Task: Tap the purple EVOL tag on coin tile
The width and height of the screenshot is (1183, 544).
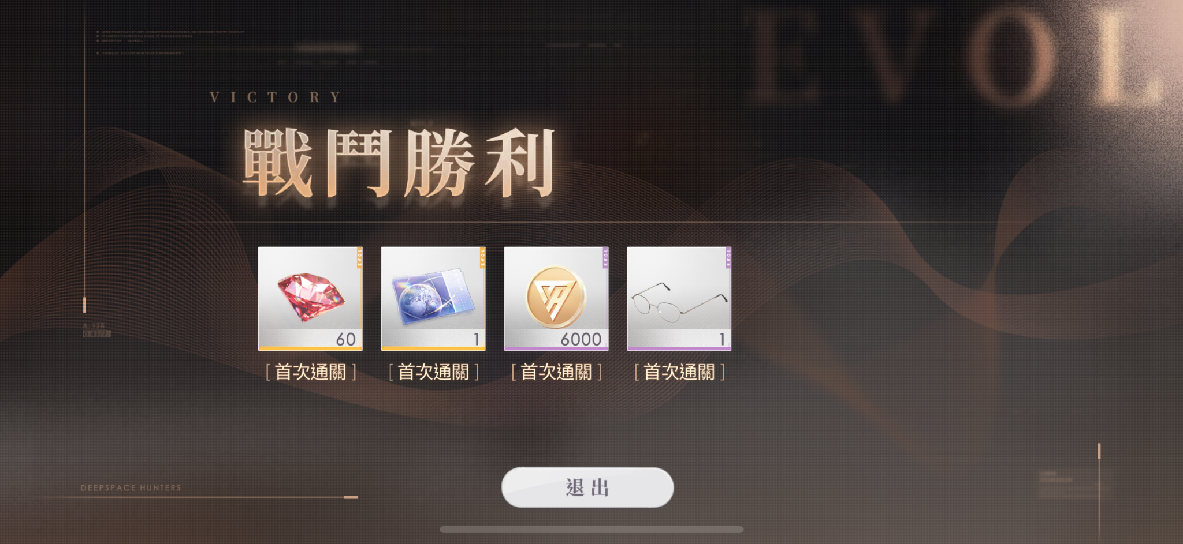Action: click(x=605, y=257)
